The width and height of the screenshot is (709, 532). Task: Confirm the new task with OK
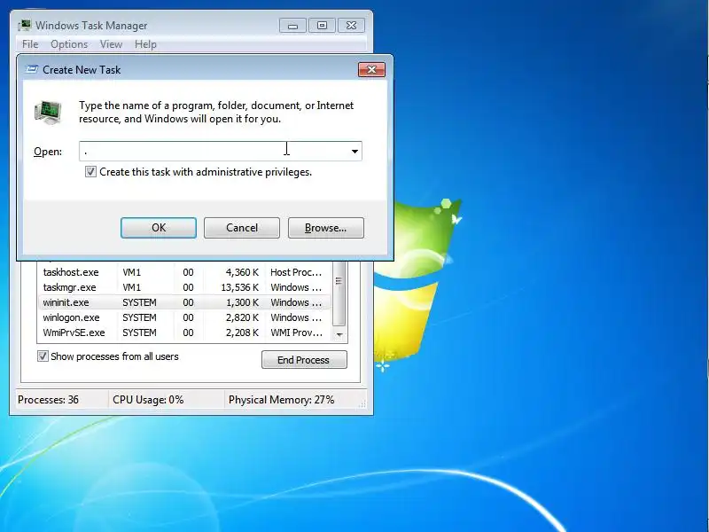pos(159,228)
